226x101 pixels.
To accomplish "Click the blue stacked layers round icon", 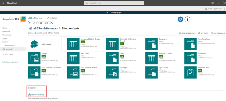I will (x=180, y=19).
